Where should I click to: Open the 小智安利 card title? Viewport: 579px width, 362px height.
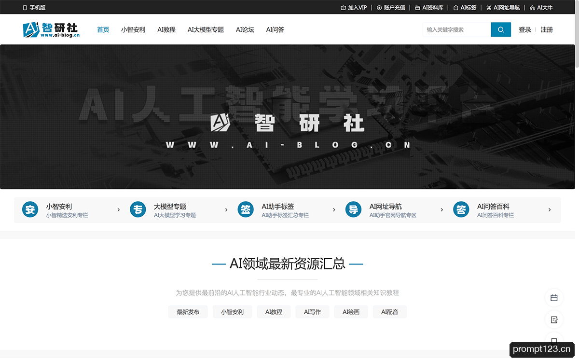click(x=59, y=206)
